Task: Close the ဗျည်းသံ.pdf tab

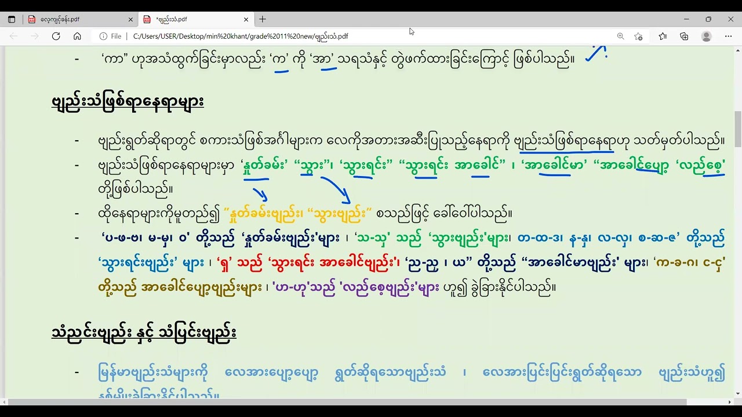Action: point(246,19)
